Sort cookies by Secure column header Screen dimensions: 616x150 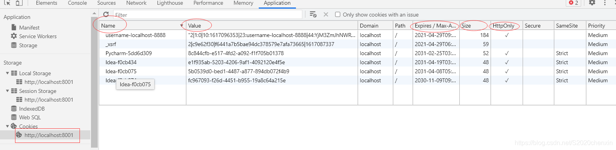click(x=538, y=26)
